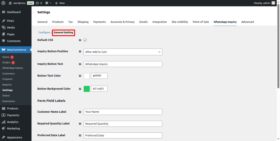This screenshot has width=280, height=141.
Task: Click the WordPress logo icon in admin bar
Action: [x=3, y=3]
